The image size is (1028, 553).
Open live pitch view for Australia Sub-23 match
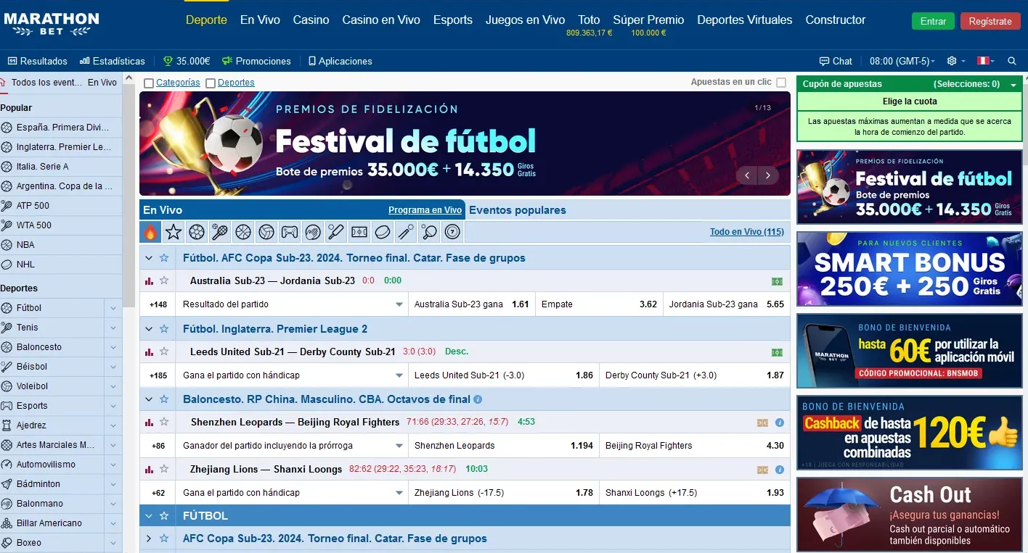(x=777, y=281)
